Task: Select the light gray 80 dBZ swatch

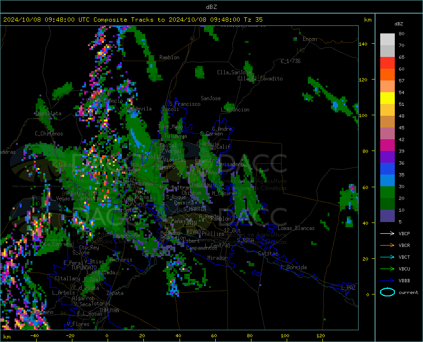Action: [x=387, y=39]
